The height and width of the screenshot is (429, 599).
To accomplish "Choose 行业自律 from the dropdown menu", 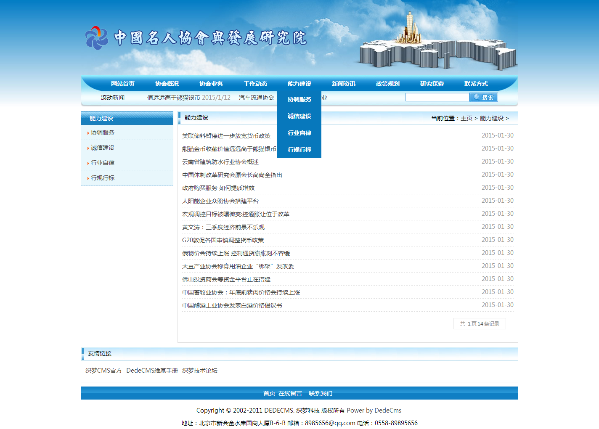I will click(x=299, y=133).
